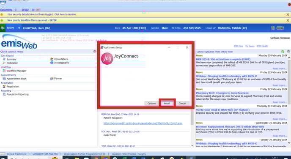Image resolution: width=291 pixels, height=159 pixels.
Task: Open the Planner icon
Action: pyautogui.click(x=52, y=79)
